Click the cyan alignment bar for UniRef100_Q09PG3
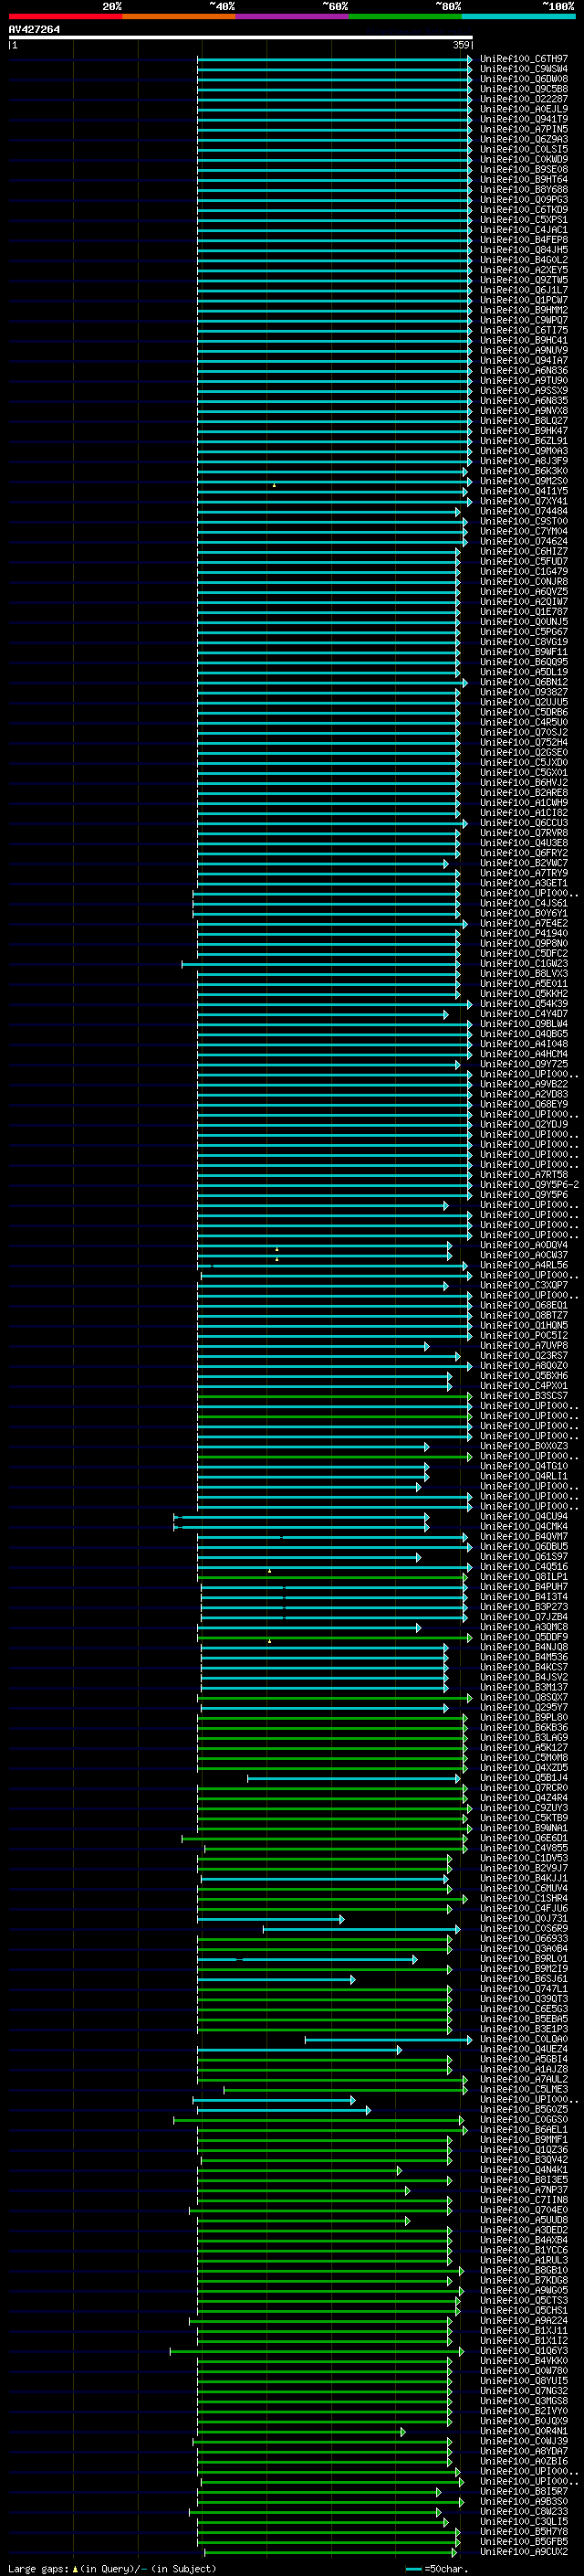Screen dimensions: 584x2576 point(334,200)
